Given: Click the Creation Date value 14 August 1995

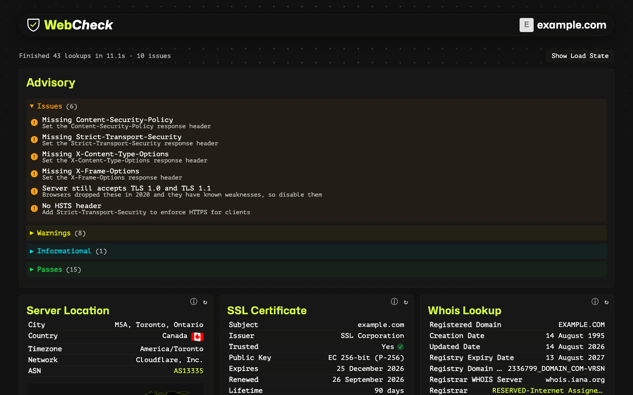Looking at the screenshot, I should (575, 336).
